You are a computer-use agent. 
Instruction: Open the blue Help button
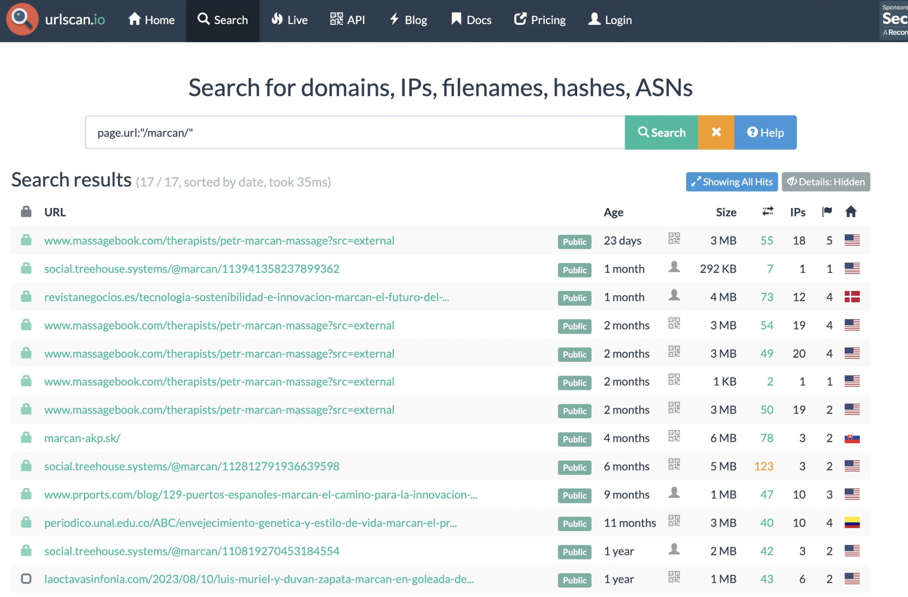pos(765,133)
